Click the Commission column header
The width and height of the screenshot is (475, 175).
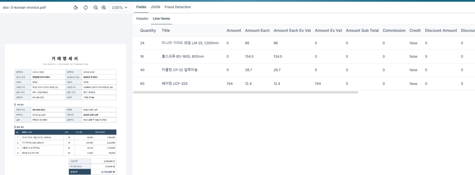[x=394, y=31]
